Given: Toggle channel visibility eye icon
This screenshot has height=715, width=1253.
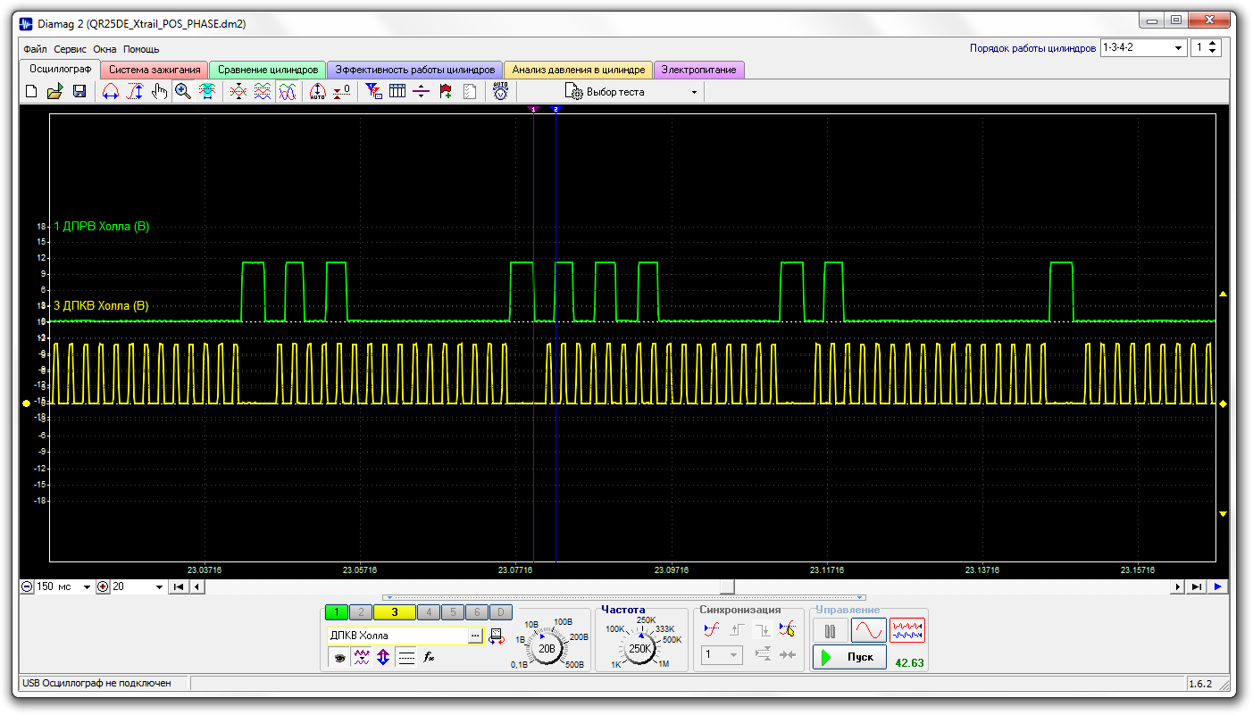Looking at the screenshot, I should pyautogui.click(x=339, y=658).
